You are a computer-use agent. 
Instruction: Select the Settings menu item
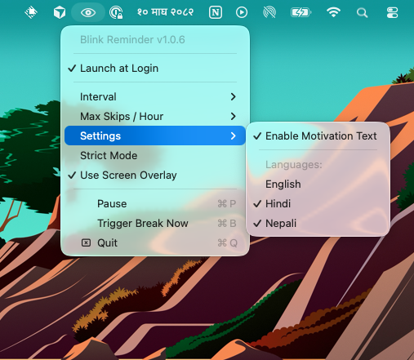pyautogui.click(x=155, y=136)
